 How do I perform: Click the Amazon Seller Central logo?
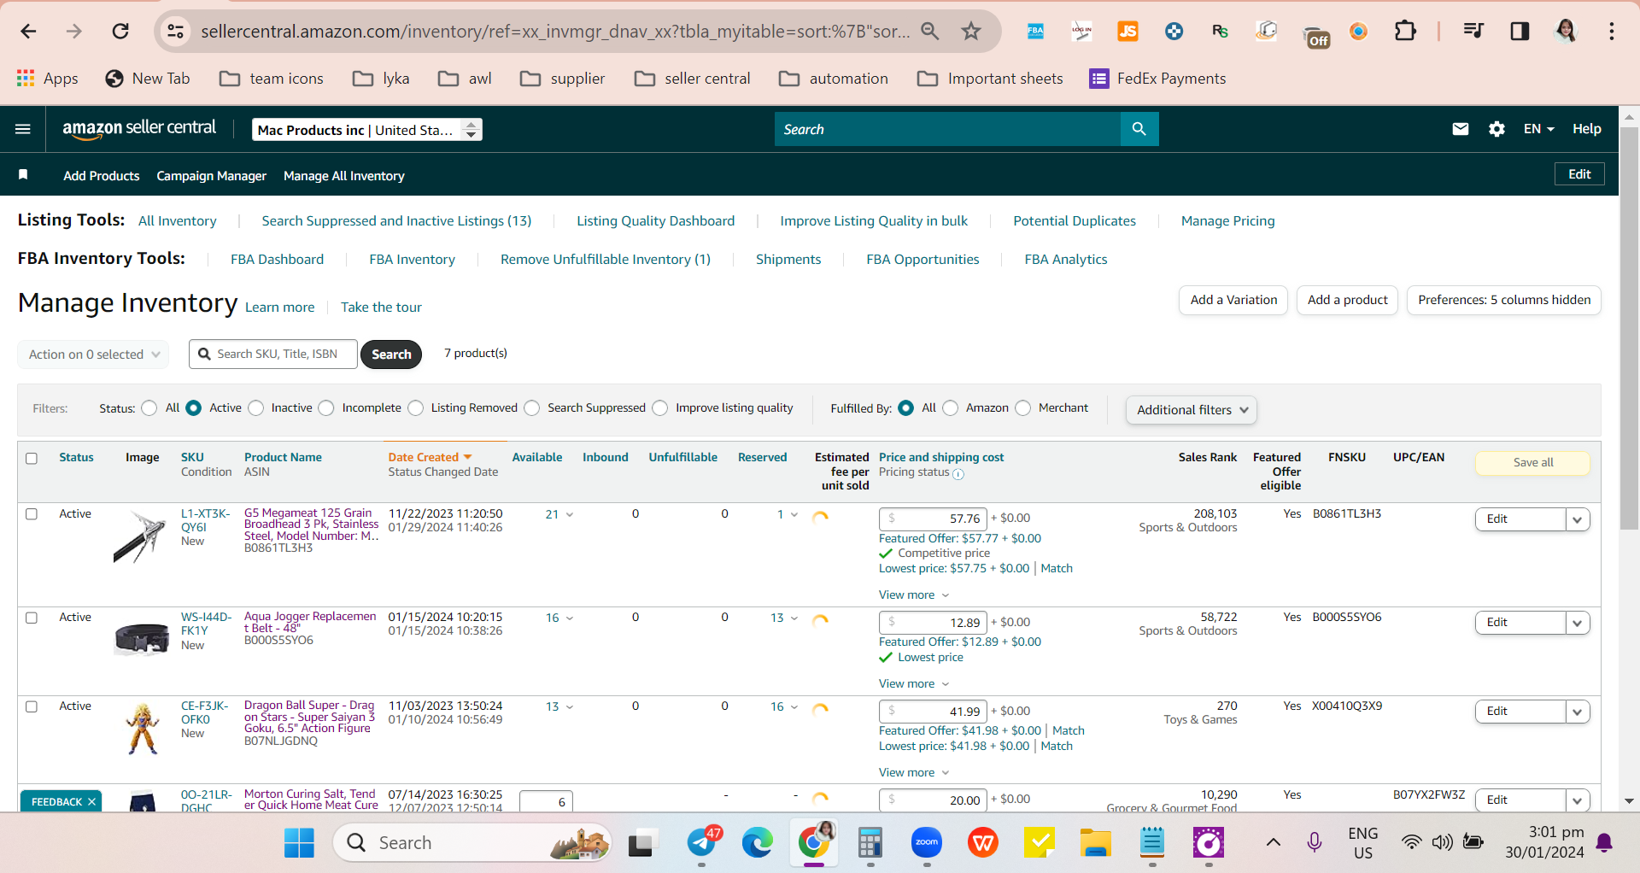tap(139, 128)
